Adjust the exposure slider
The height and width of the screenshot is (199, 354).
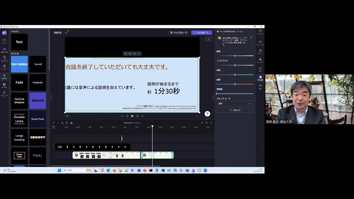tap(235, 56)
